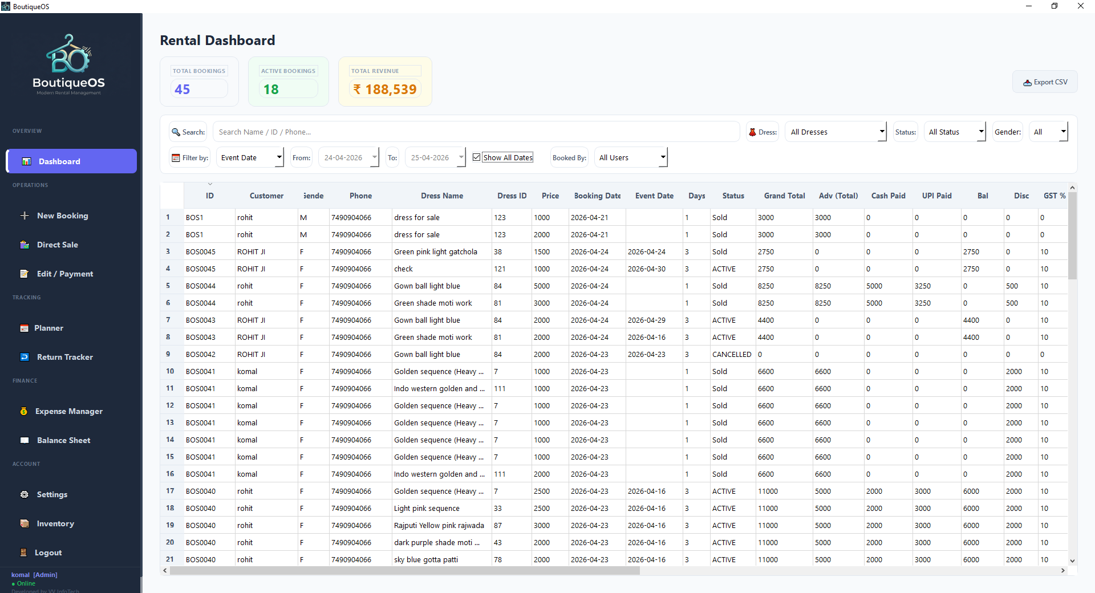Viewport: 1095px width, 593px height.
Task: Click the table scroll-down arrow
Action: (x=1072, y=560)
